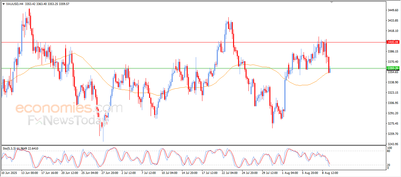Click the Sto(5,3,3) indicator label
Viewport: 401px width, 177px height.
pos(10,149)
